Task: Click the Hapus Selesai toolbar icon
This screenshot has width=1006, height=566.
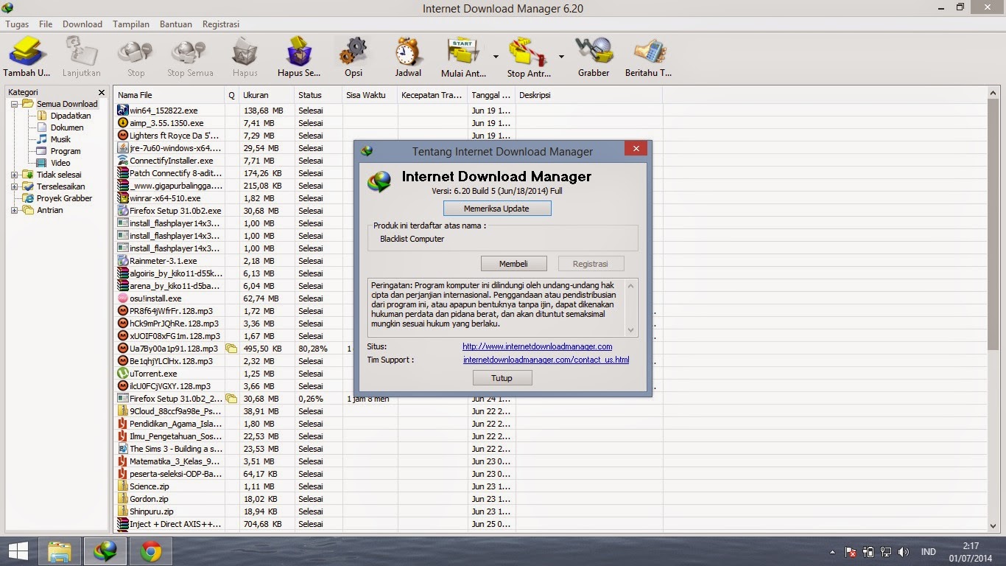Action: (299, 52)
